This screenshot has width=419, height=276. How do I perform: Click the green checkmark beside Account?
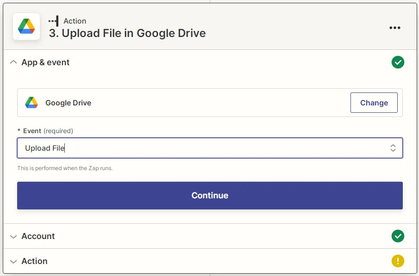[398, 236]
